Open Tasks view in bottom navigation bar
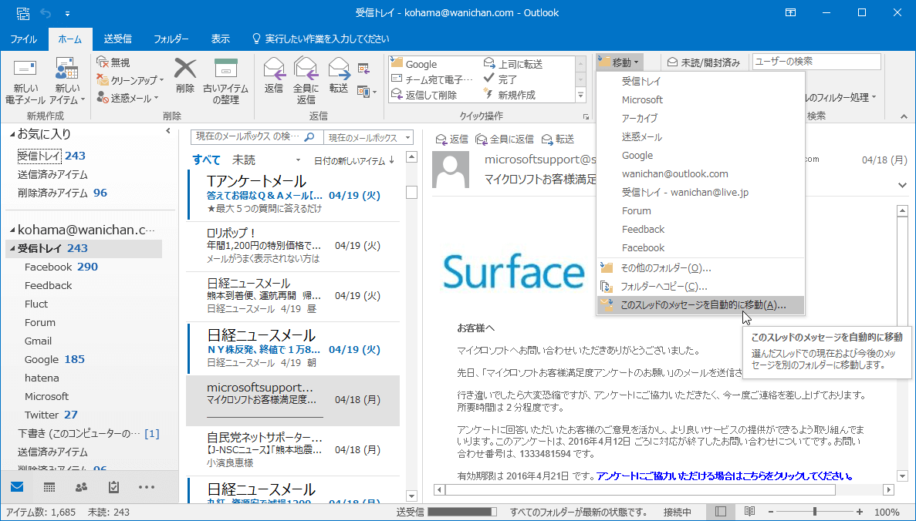Screen dimensions: 916x521 (x=113, y=487)
